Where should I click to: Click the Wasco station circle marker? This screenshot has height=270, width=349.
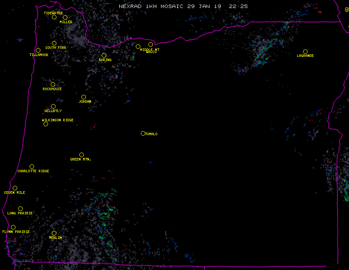[150, 44]
